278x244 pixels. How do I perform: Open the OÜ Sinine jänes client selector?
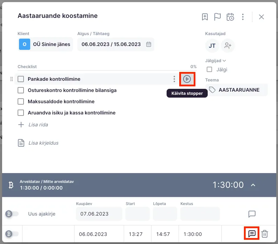pos(45,44)
